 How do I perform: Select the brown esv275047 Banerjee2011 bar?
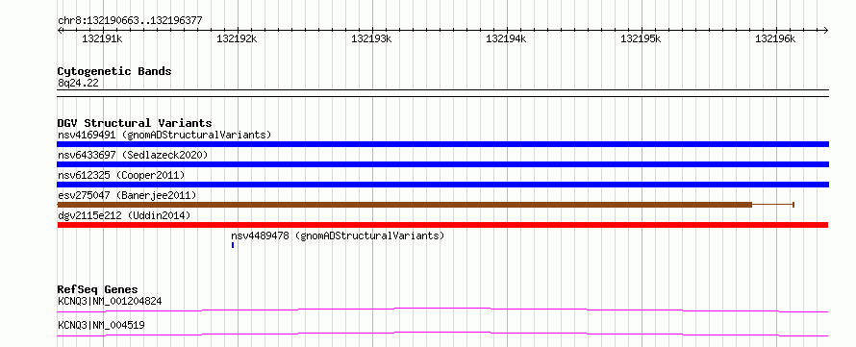pos(405,205)
